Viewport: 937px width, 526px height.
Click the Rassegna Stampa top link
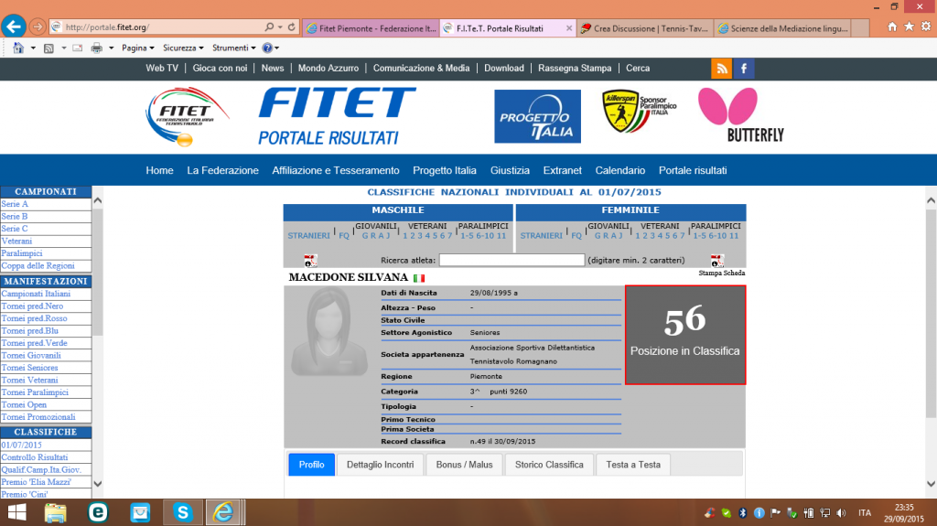(x=575, y=68)
